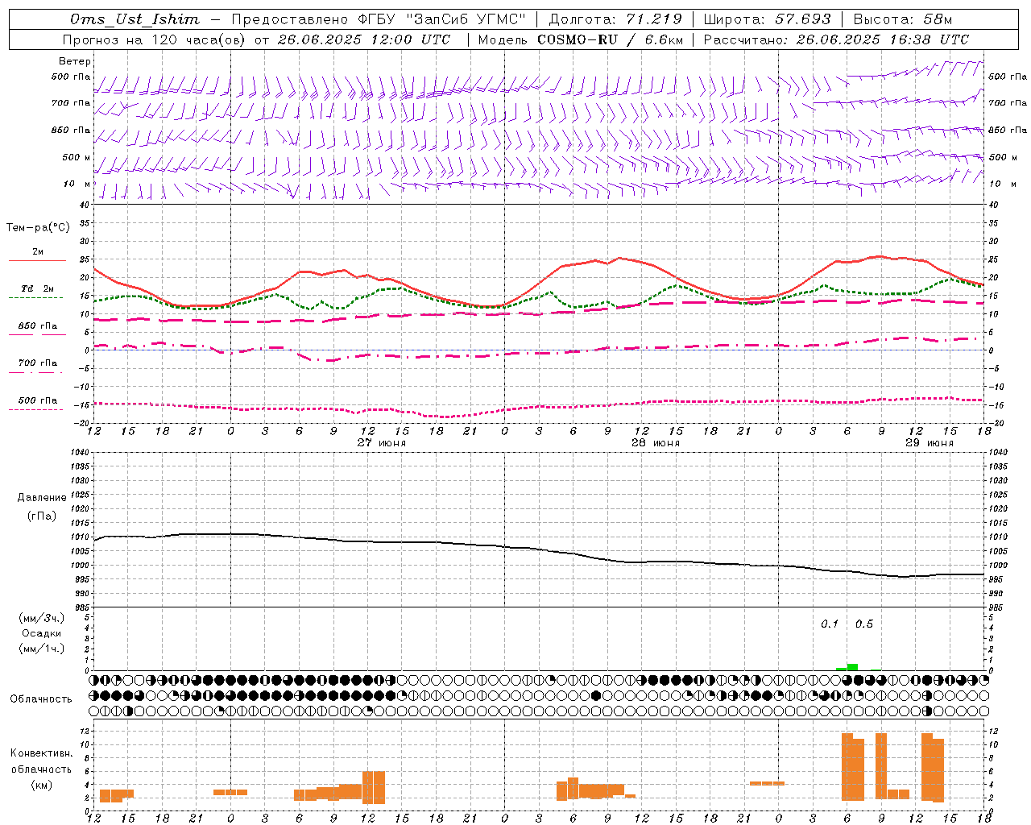Click the Модель COSMO-RU / 6.6км label
This screenshot has width=1031, height=825.
coord(581,39)
